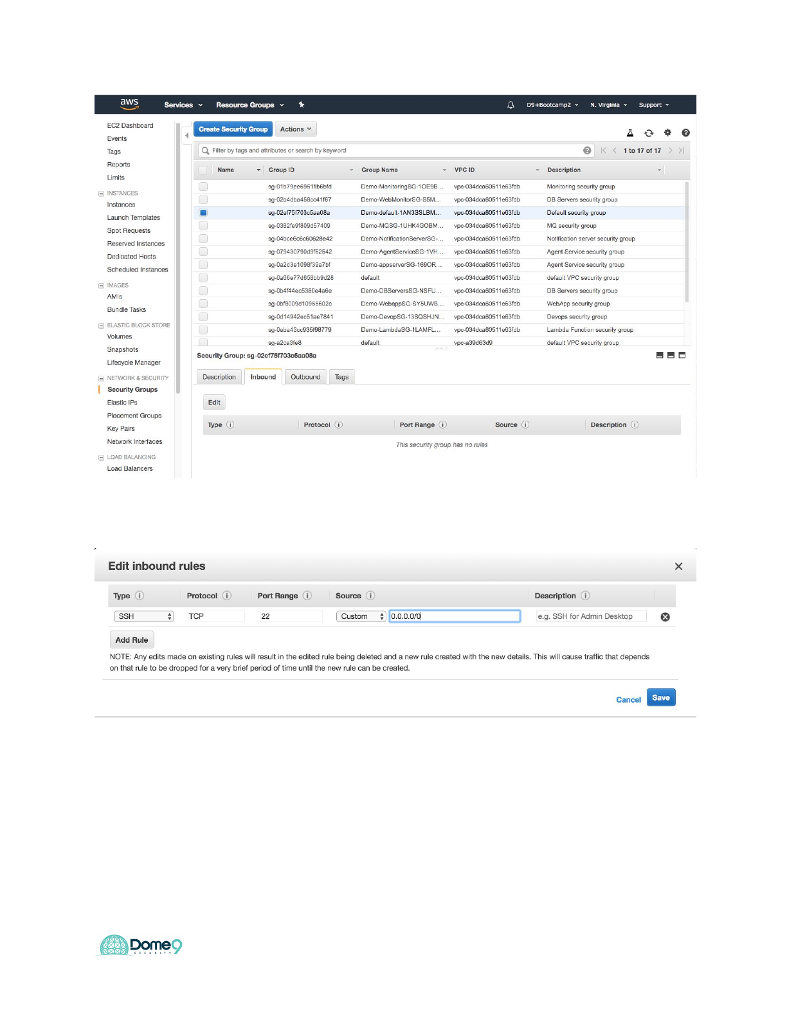The width and height of the screenshot is (787, 1019).
Task: Click the filter help icon in search bar
Action: [587, 151]
